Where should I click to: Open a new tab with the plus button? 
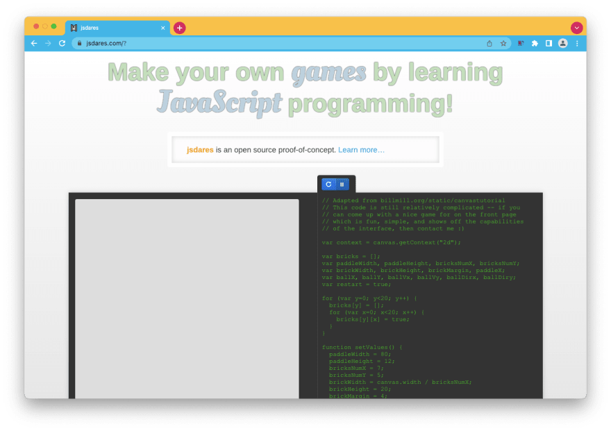click(x=179, y=28)
